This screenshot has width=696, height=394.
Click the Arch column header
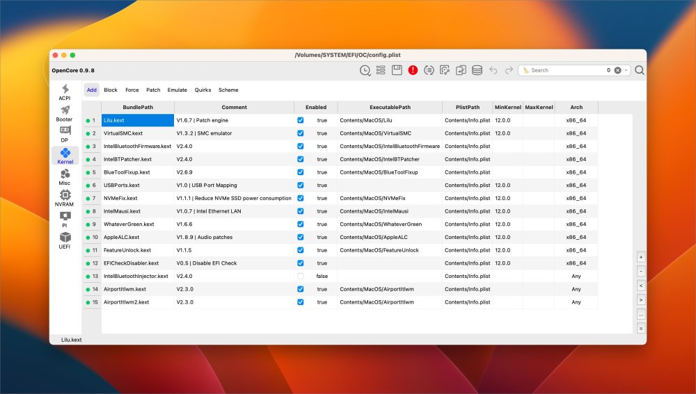coord(576,107)
